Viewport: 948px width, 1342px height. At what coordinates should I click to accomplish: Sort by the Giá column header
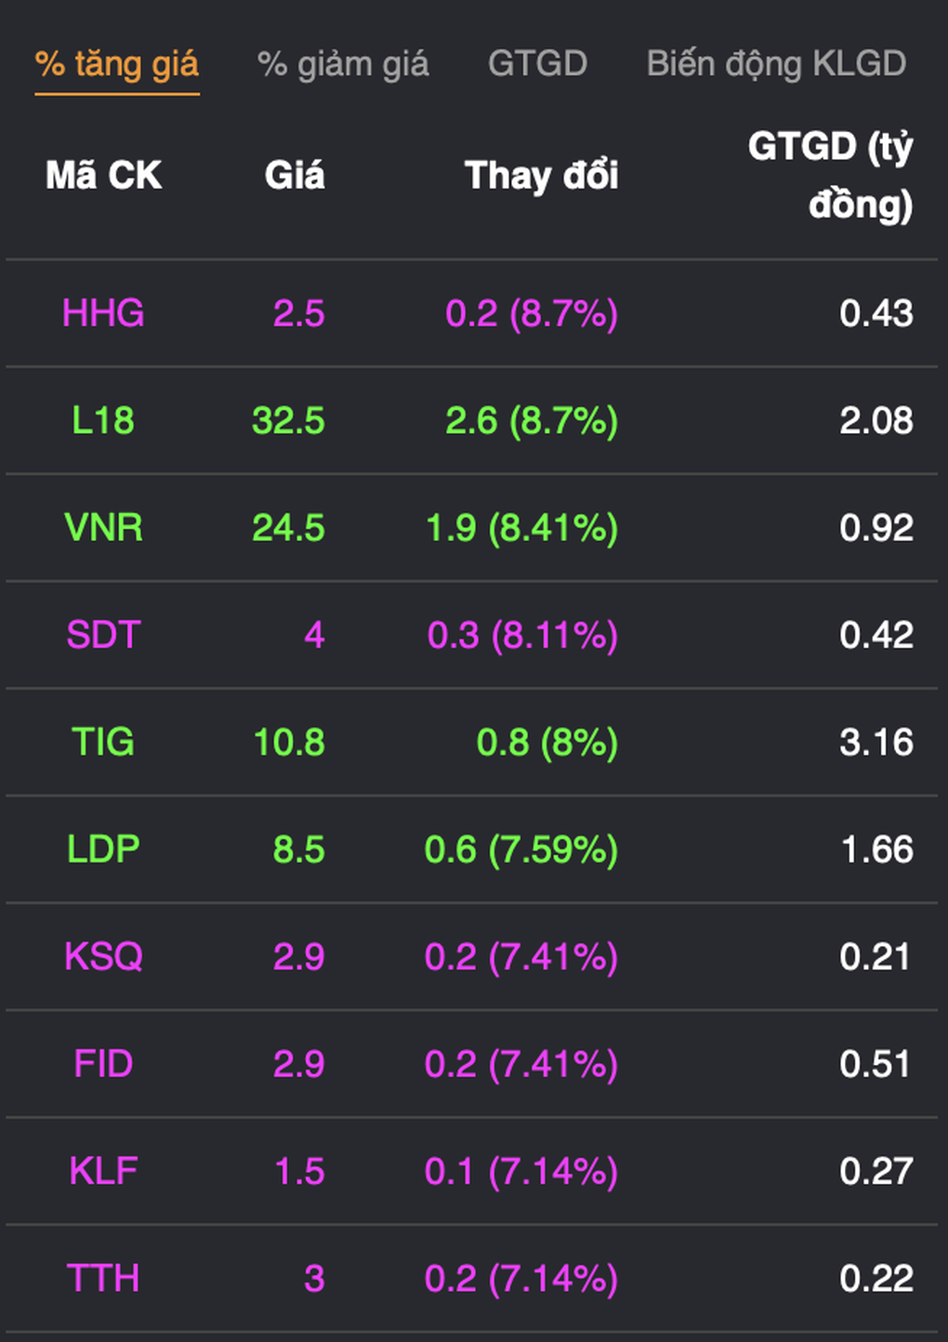pos(294,176)
